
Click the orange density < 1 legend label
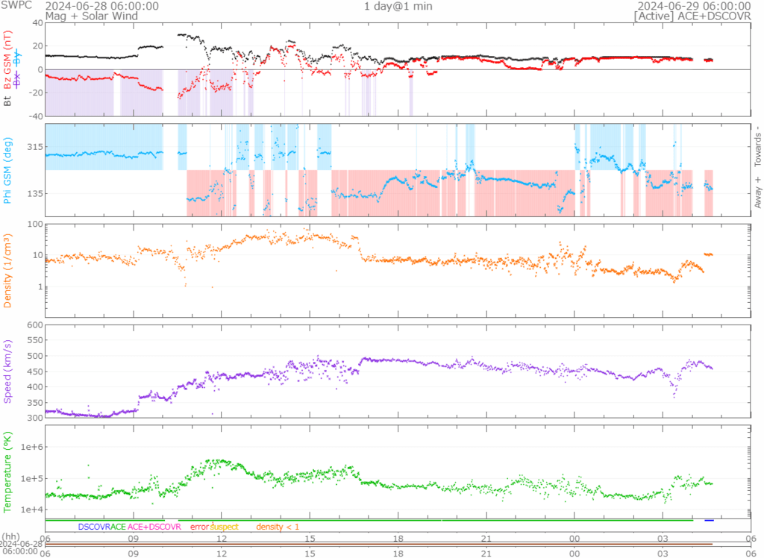pos(278,527)
